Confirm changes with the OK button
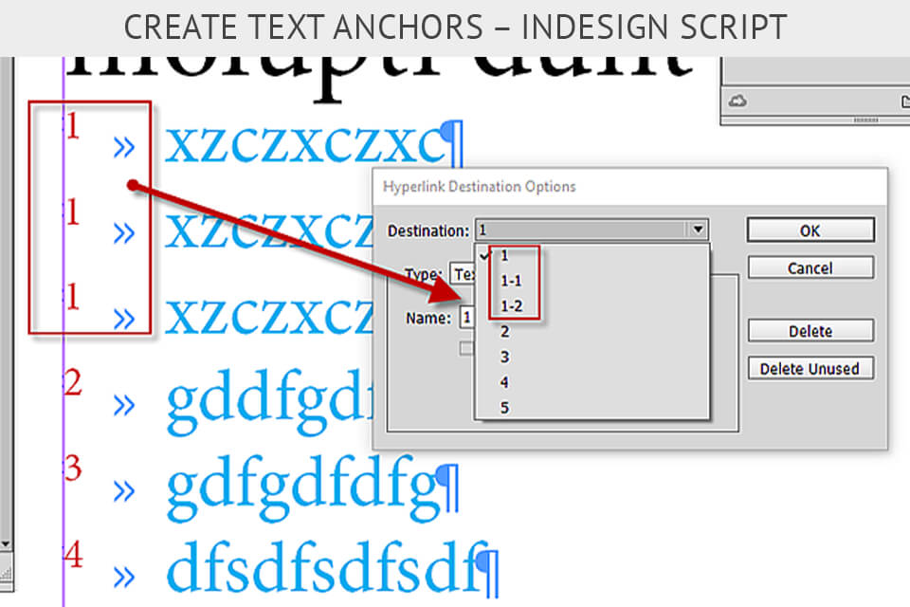Screen dimensions: 910x607 tap(810, 230)
